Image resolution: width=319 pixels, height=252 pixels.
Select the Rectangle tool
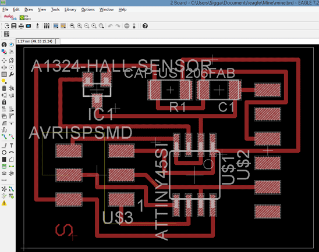point(4,159)
